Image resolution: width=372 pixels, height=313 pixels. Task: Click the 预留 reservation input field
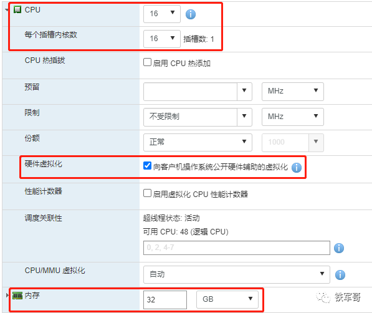(x=190, y=92)
